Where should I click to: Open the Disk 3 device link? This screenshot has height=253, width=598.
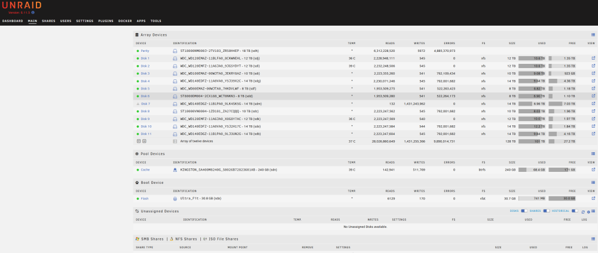[x=145, y=73]
